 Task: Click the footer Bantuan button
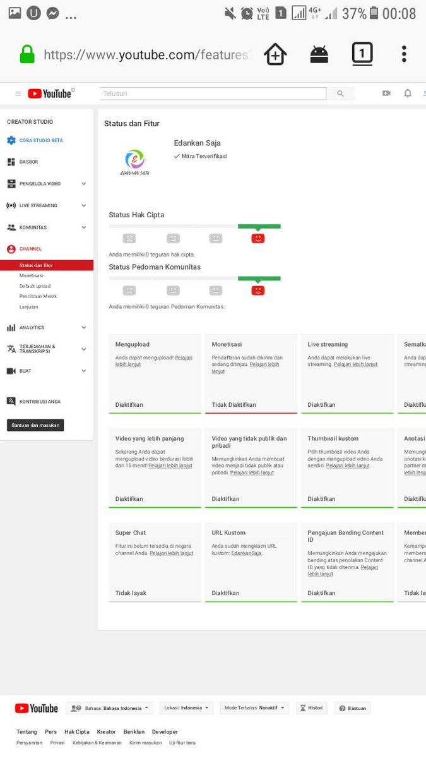point(352,708)
